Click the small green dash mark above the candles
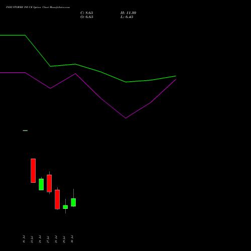 [25, 131]
